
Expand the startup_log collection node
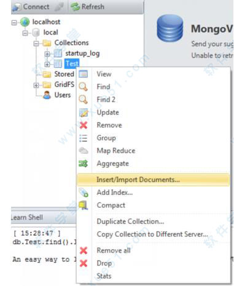(x=47, y=54)
